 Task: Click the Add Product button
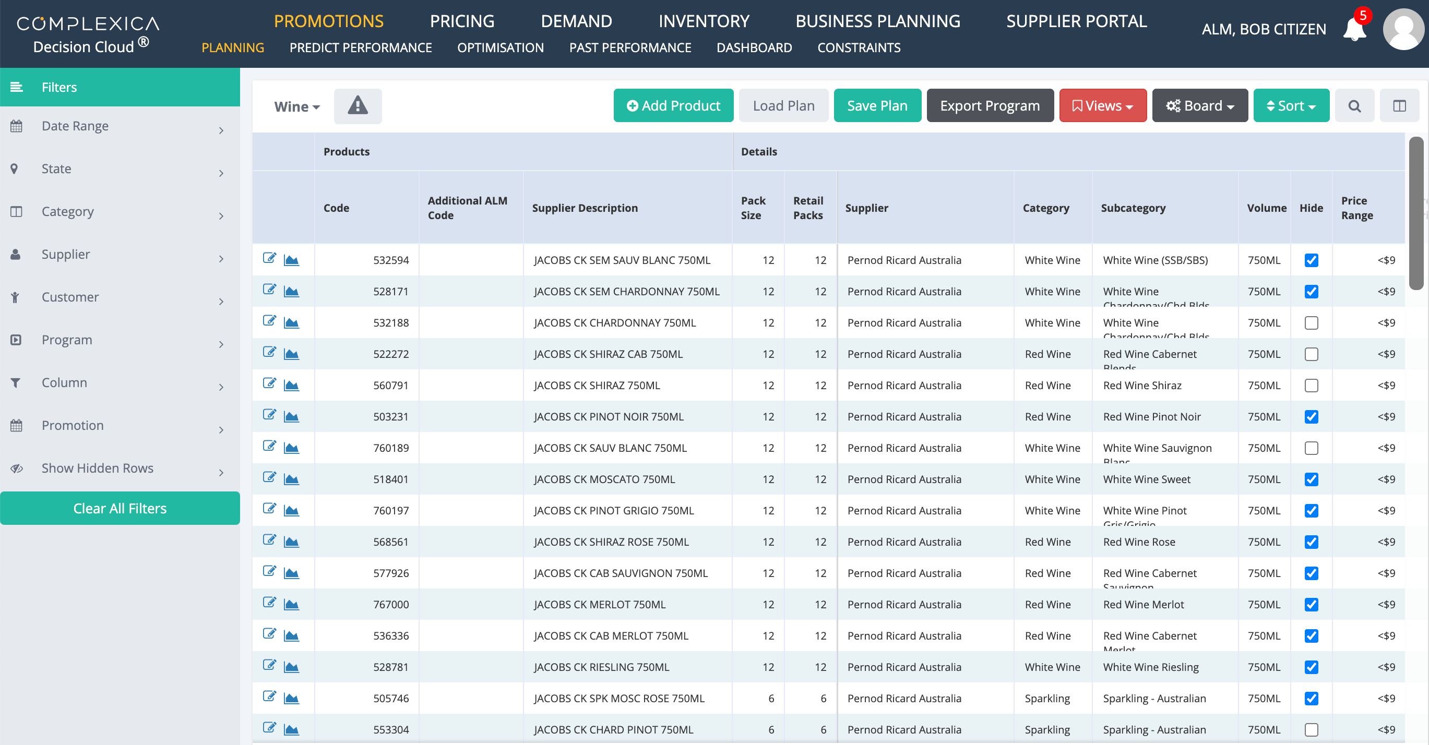[673, 105]
